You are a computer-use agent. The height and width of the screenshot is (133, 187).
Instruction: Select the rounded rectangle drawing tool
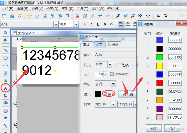click(x=5, y=58)
